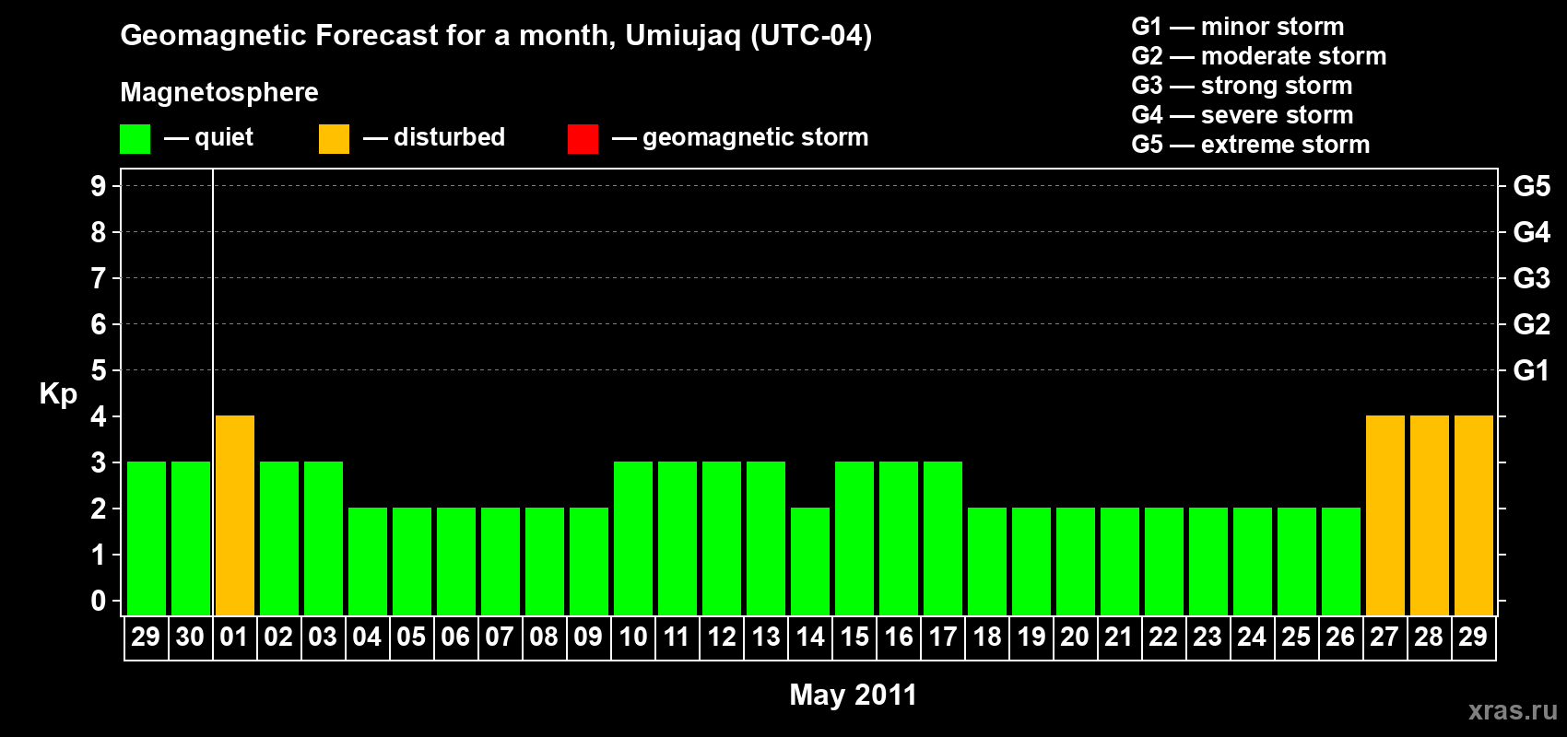Click the date label 15
1567x737 pixels.
(854, 637)
